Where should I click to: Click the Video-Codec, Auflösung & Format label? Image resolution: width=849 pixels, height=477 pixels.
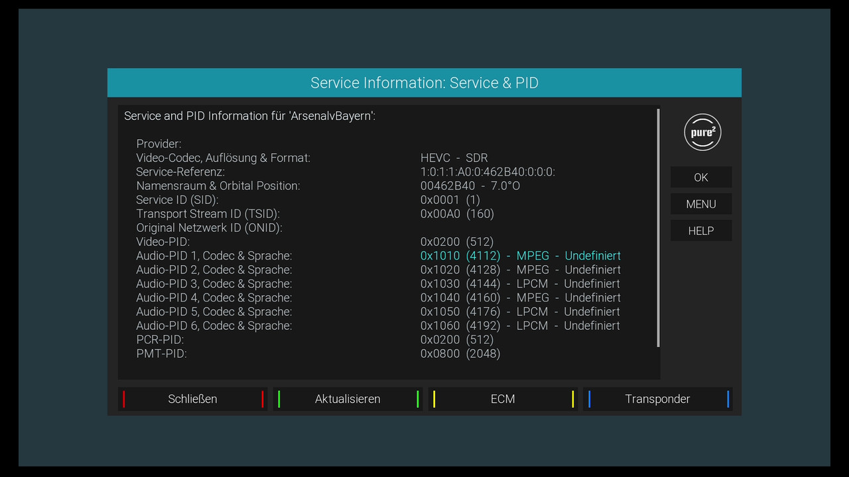click(223, 158)
